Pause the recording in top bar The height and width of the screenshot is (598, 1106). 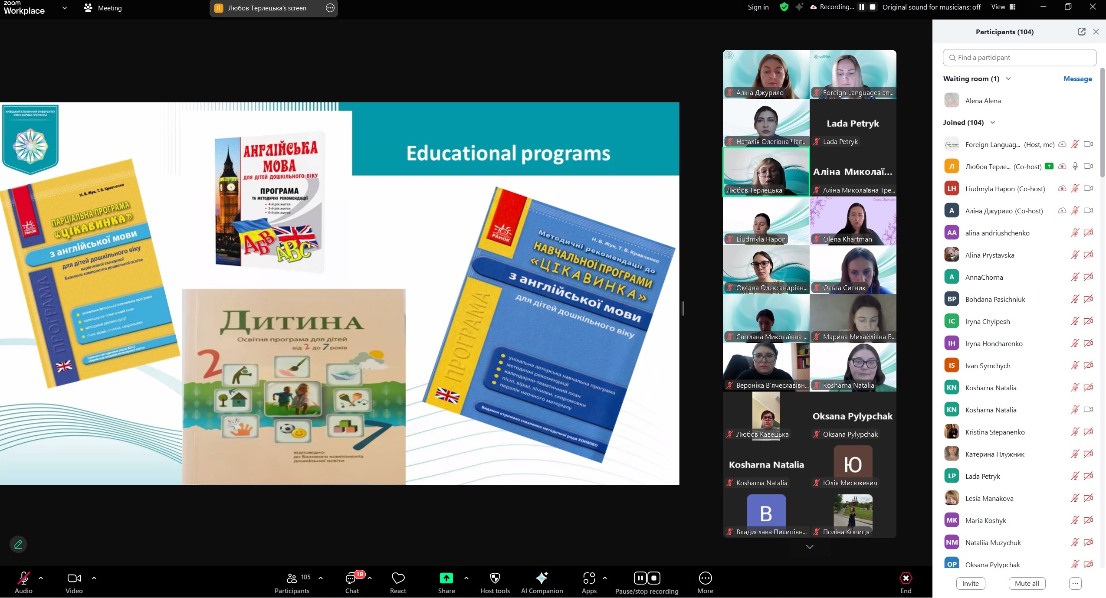click(862, 7)
